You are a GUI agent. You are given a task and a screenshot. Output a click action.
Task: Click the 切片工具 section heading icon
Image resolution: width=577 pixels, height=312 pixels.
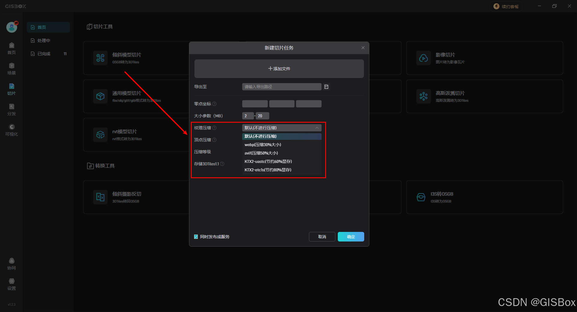[x=89, y=27]
